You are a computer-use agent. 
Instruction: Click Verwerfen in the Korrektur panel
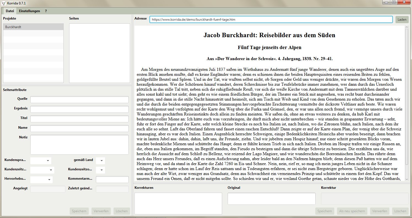[x=380, y=211]
